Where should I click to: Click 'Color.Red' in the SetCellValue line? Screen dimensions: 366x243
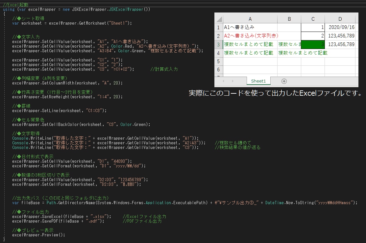pos(121,46)
